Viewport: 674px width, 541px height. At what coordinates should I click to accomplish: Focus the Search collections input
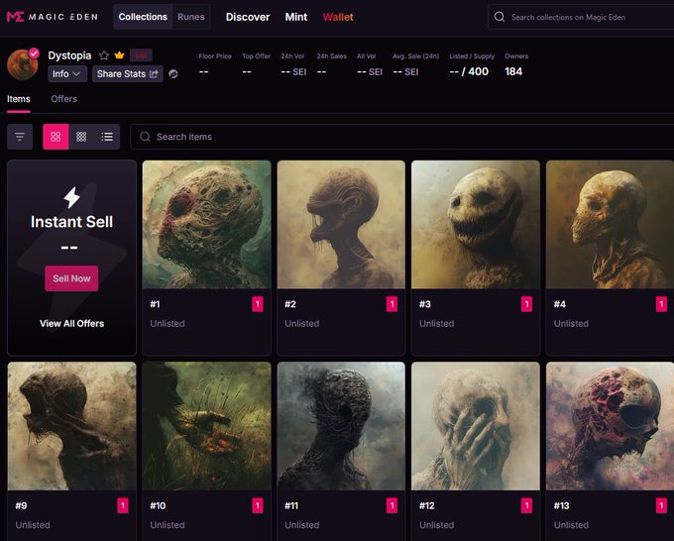(x=581, y=17)
